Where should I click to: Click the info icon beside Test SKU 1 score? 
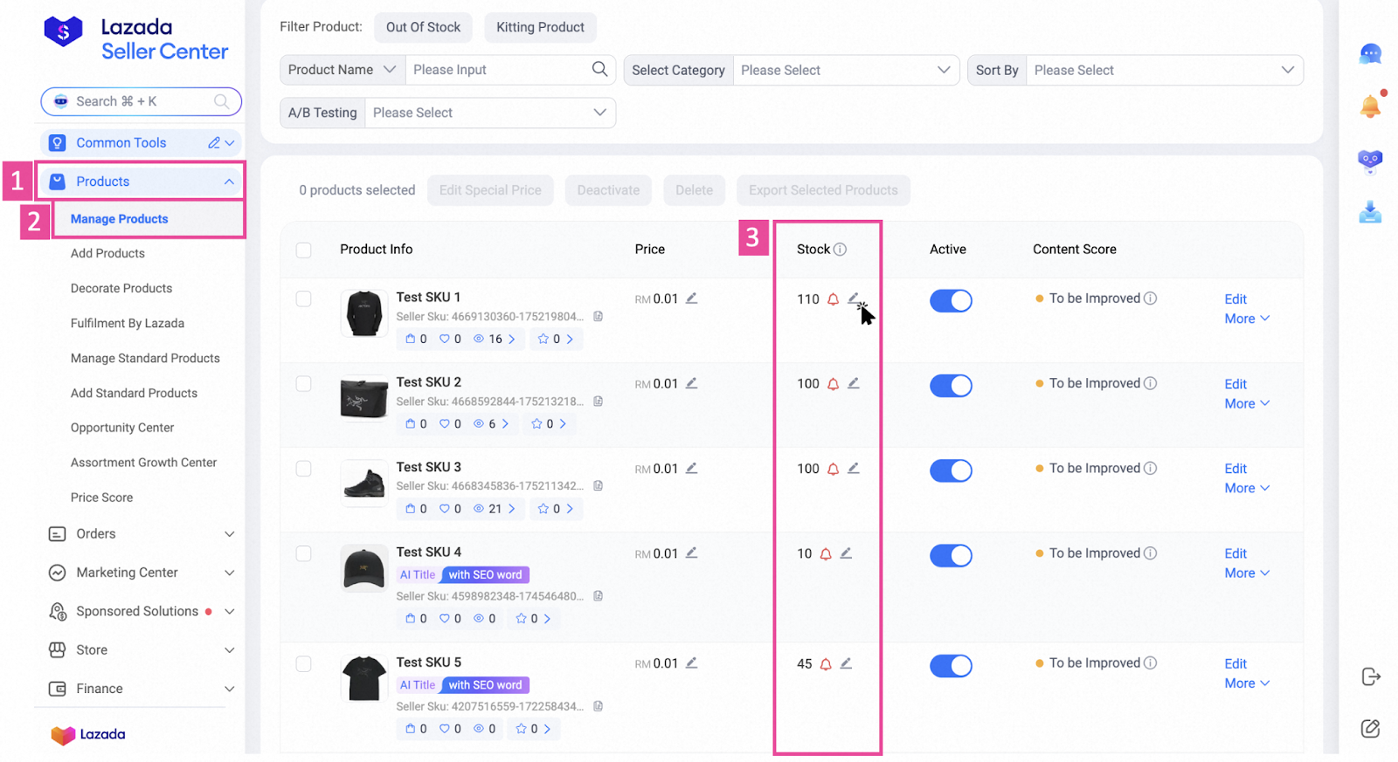(x=1151, y=299)
